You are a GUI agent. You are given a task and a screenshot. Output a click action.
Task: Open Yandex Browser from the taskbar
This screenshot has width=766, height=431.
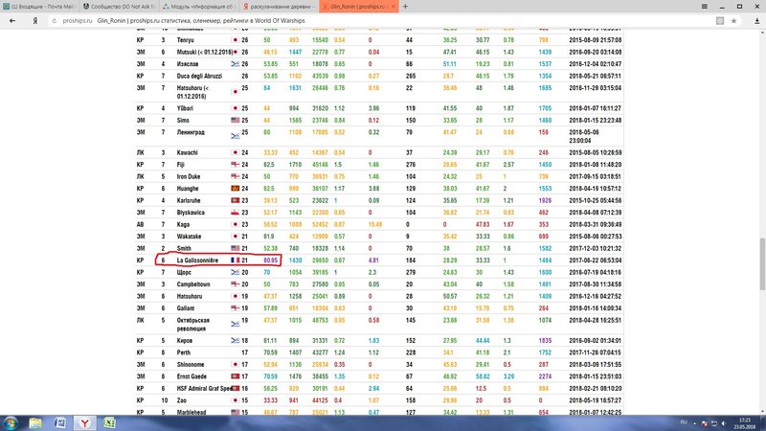click(x=84, y=421)
